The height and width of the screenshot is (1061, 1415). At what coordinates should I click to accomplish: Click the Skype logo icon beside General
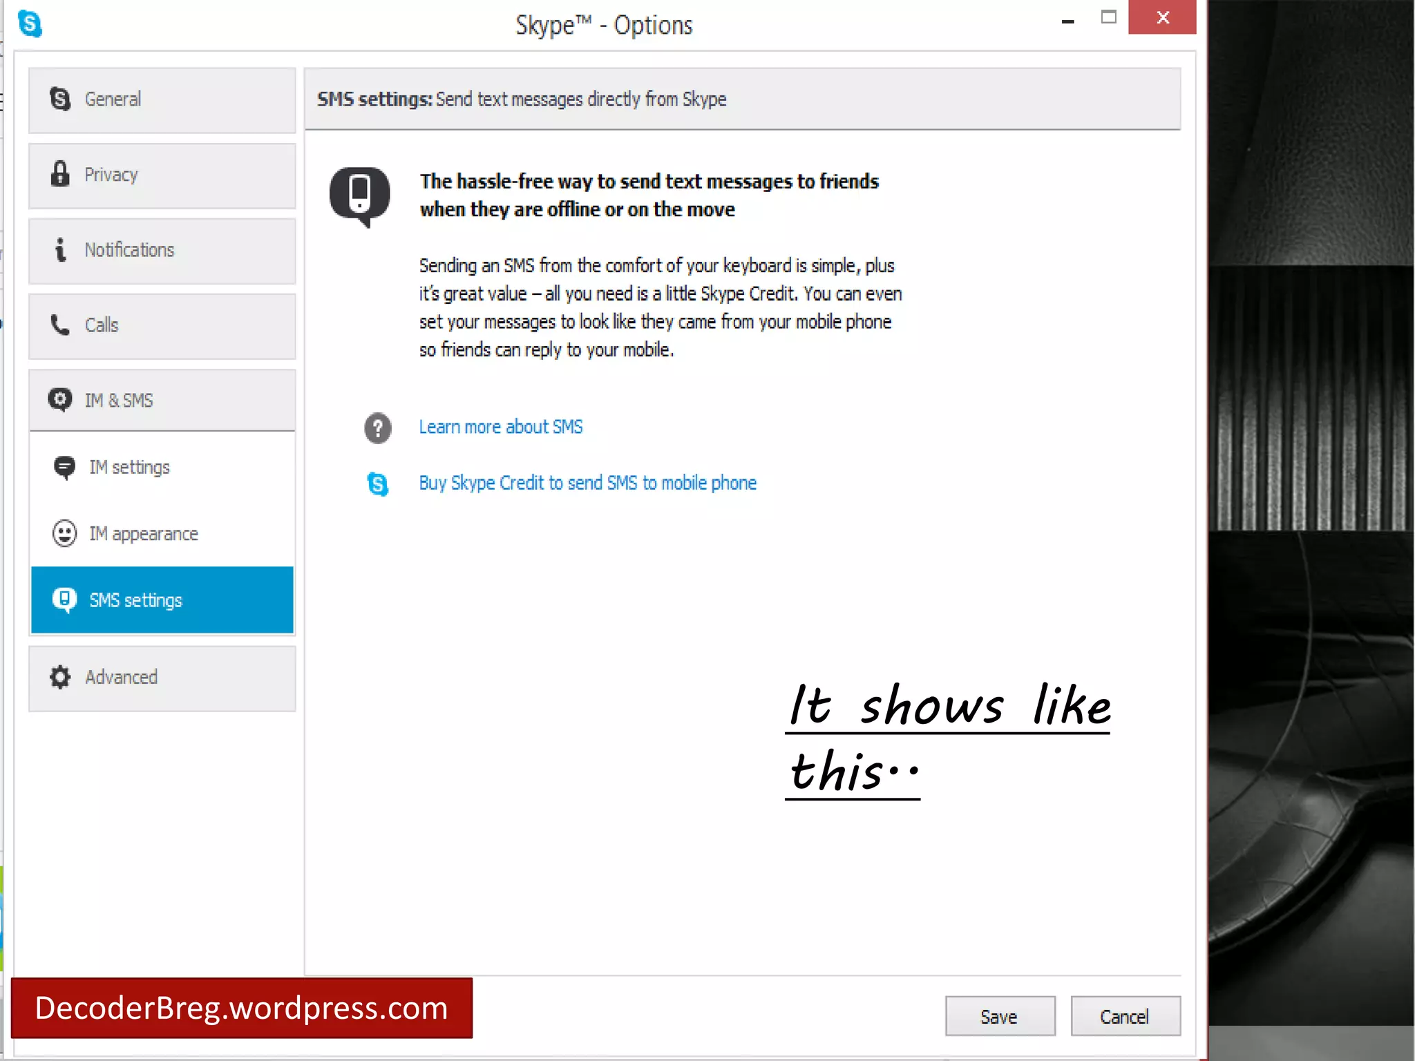coord(60,99)
